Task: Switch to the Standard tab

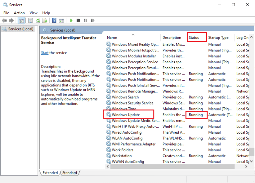Action: (x=70, y=173)
